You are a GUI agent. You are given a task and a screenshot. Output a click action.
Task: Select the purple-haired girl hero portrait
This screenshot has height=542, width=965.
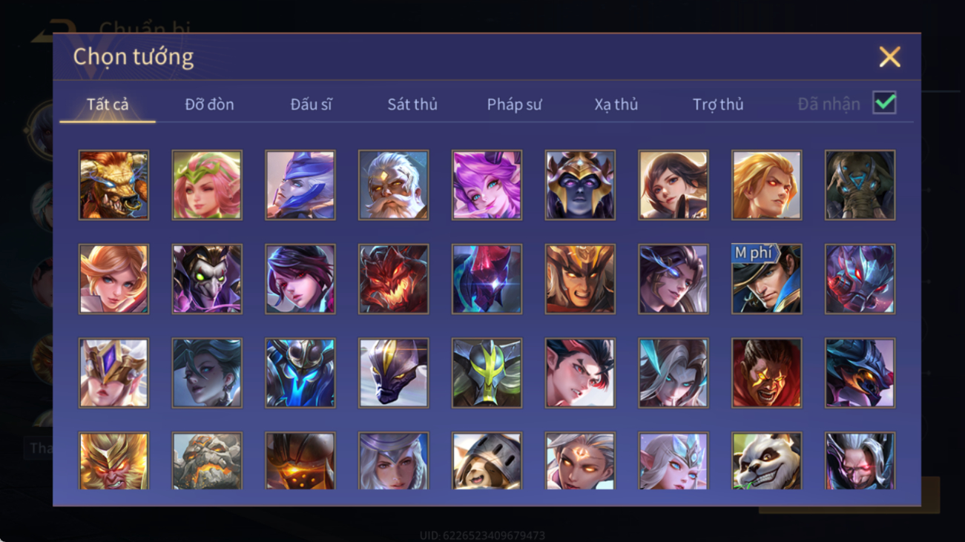pyautogui.click(x=487, y=185)
